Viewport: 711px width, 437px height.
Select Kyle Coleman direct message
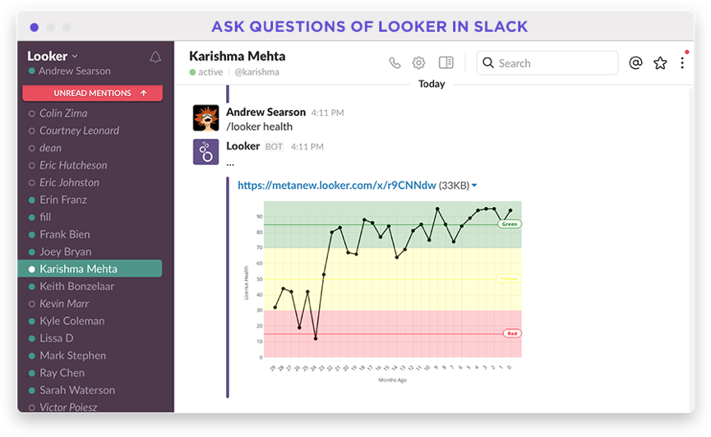click(x=72, y=321)
